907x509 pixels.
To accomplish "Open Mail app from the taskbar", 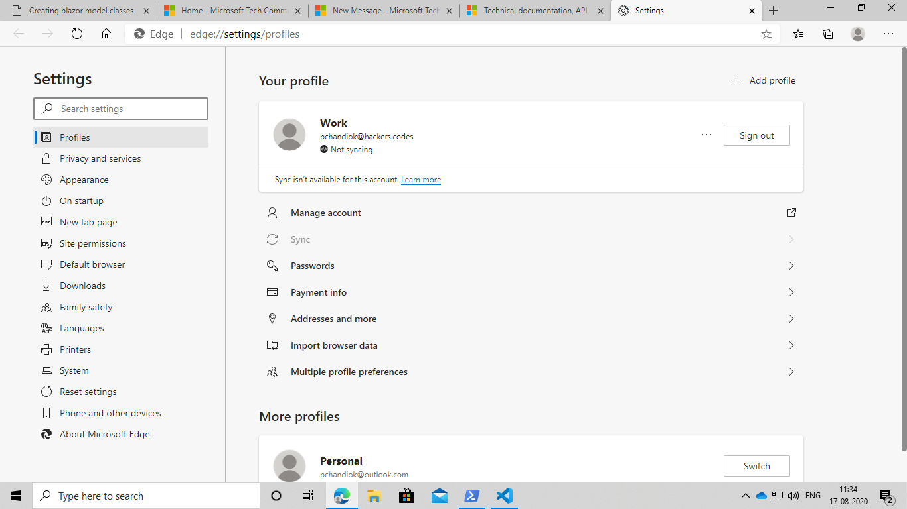I will [439, 496].
